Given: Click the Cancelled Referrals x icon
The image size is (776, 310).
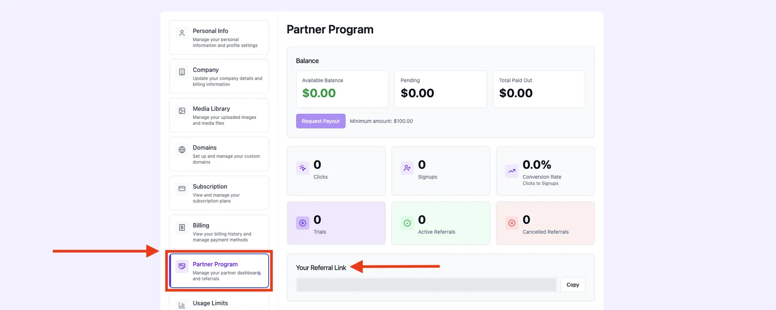Looking at the screenshot, I should [512, 223].
